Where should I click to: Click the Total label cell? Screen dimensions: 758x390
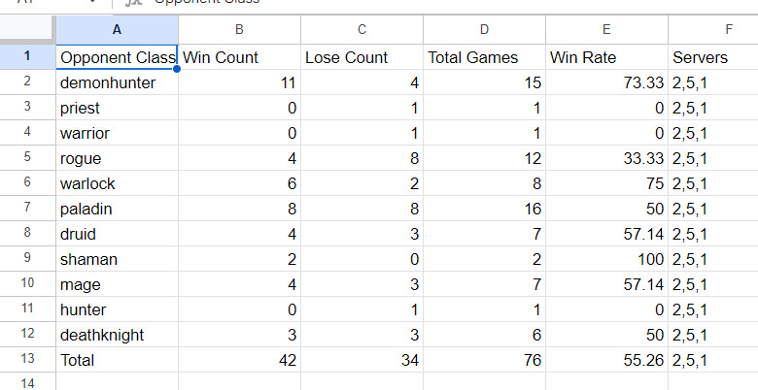[x=117, y=360]
